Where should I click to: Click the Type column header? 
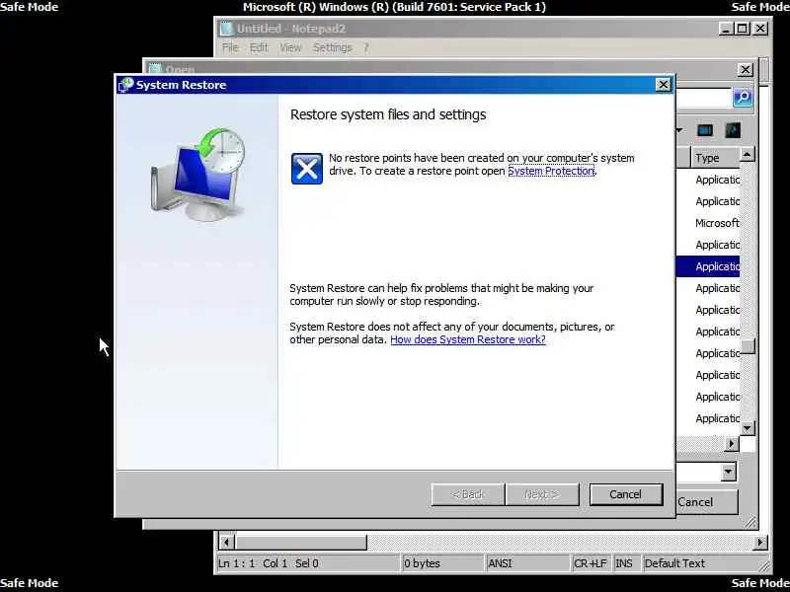[715, 158]
